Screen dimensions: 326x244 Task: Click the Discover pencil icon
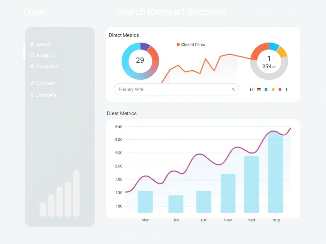click(32, 83)
